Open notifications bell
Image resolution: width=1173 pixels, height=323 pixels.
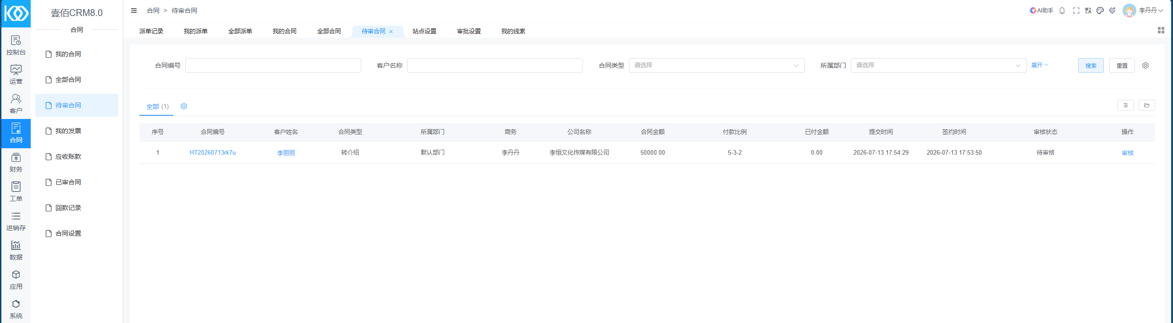tap(1062, 11)
